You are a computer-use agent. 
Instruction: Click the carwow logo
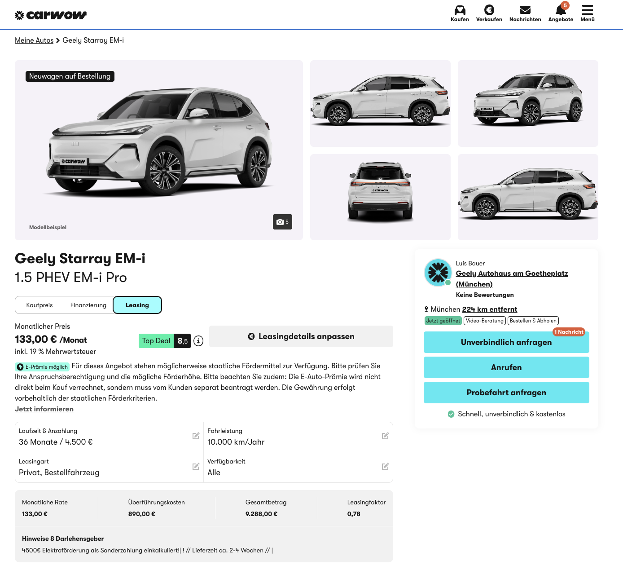(51, 15)
